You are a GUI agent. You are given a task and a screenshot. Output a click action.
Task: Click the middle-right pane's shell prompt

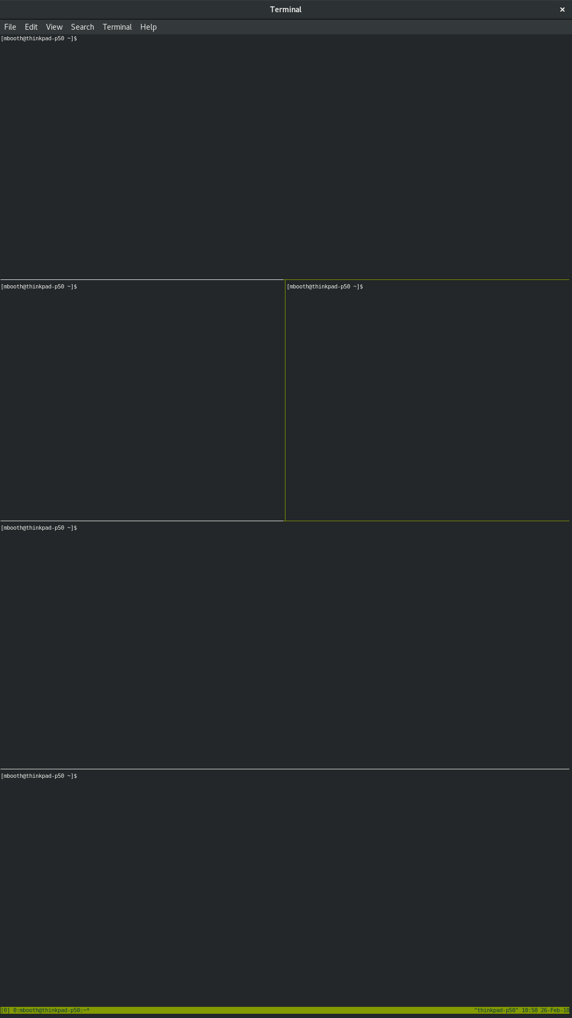(325, 287)
